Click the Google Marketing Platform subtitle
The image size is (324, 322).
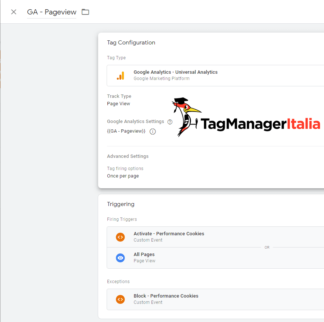pos(161,79)
